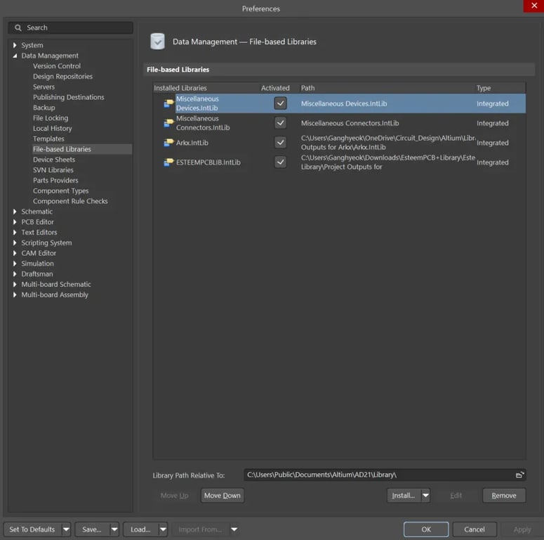The height and width of the screenshot is (540, 544).
Task: Open the Servers page
Action: pyautogui.click(x=44, y=87)
